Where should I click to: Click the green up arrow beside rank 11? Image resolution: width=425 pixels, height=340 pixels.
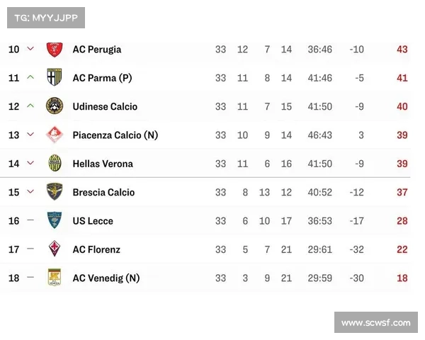tap(30, 77)
